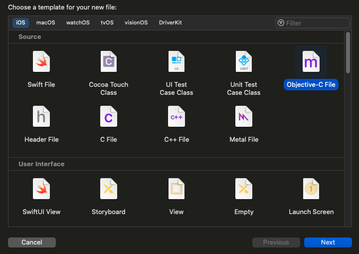Select the Swift File template icon
Image resolution: width=359 pixels, height=254 pixels.
(41, 61)
